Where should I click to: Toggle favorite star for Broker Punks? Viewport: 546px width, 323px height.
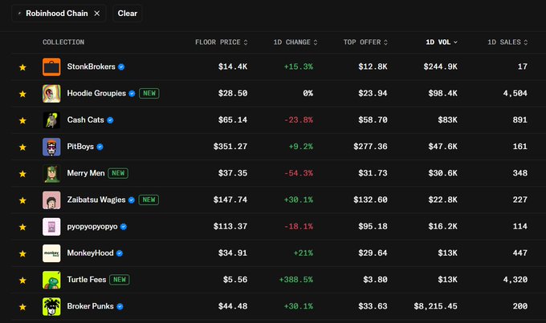tap(22, 307)
